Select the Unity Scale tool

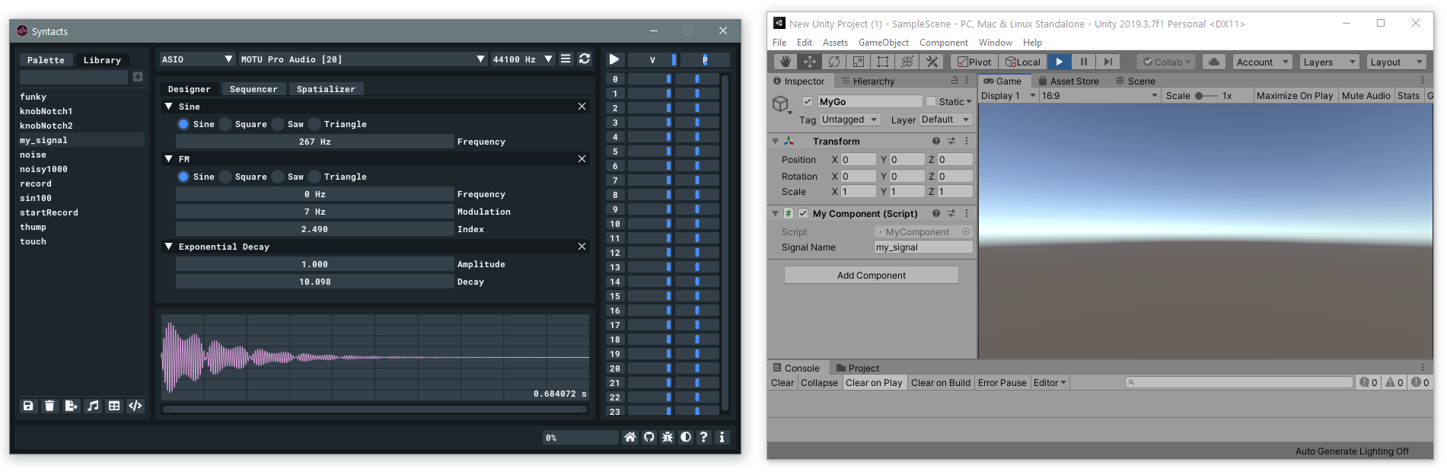(859, 62)
